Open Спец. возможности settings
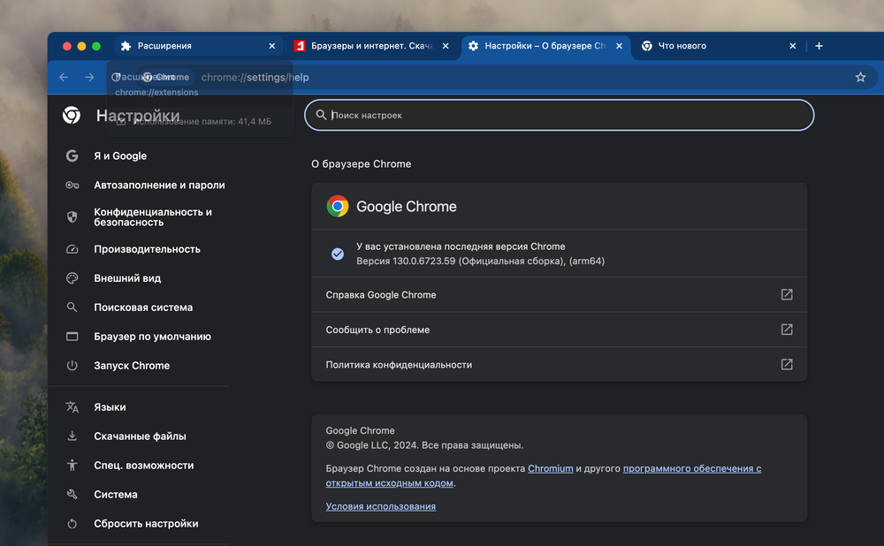Image resolution: width=884 pixels, height=546 pixels. click(x=144, y=466)
